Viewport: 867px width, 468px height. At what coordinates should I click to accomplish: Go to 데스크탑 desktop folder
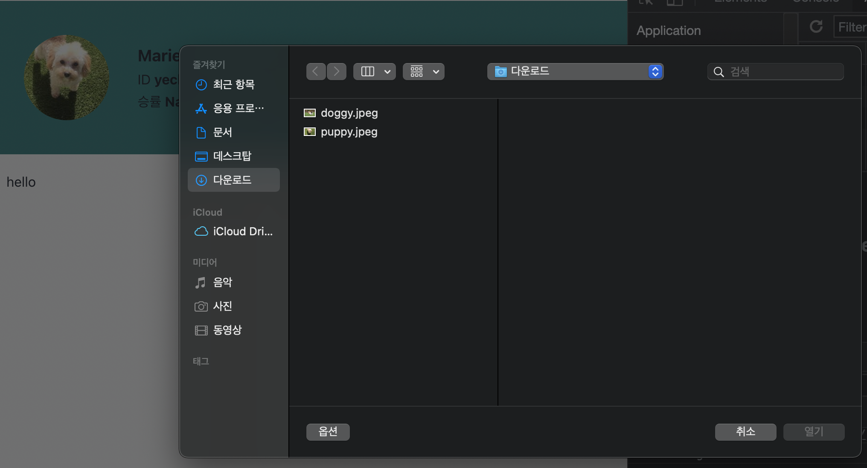[232, 156]
